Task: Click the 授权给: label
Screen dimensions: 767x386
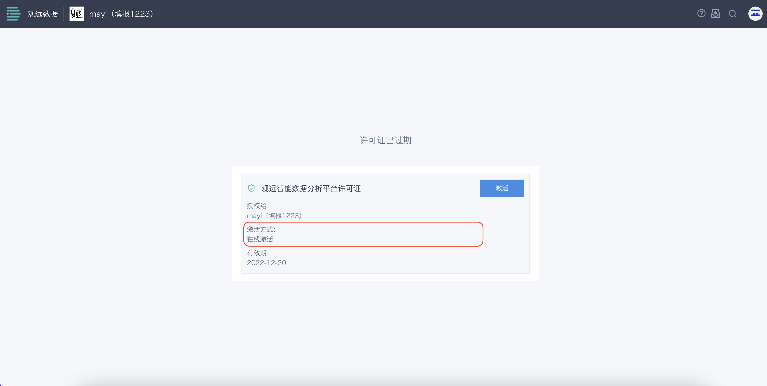Action: [258, 206]
